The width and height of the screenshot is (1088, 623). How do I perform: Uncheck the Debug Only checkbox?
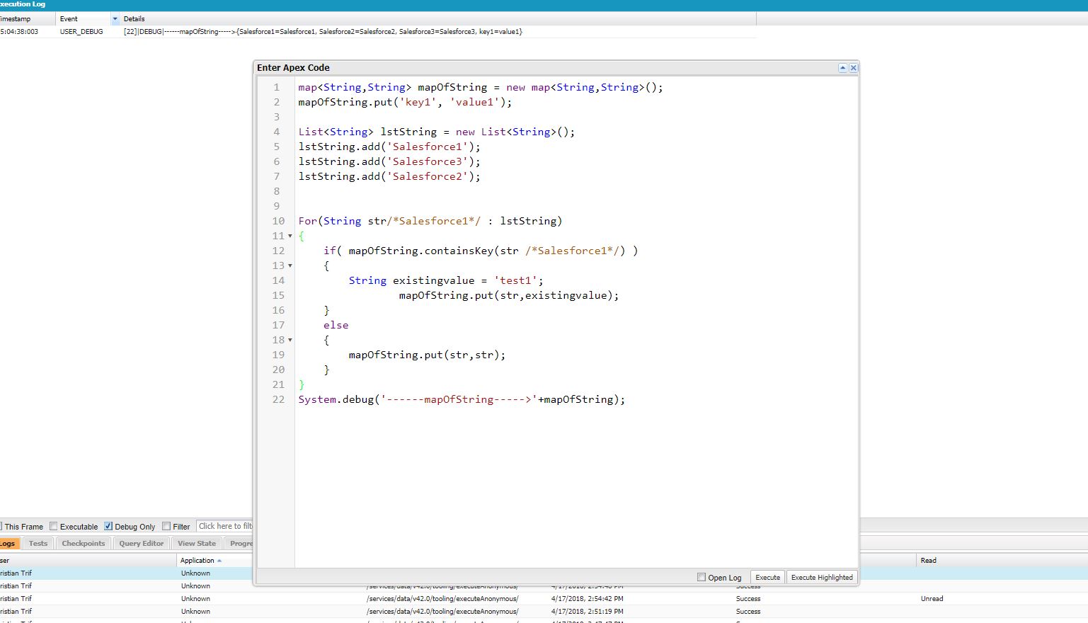108,527
